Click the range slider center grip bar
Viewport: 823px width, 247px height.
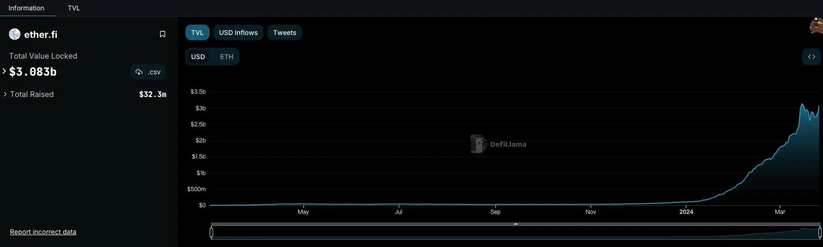[516, 224]
